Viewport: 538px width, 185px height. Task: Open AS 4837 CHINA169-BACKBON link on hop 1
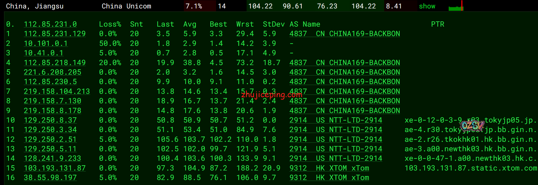pyautogui.click(x=344, y=34)
